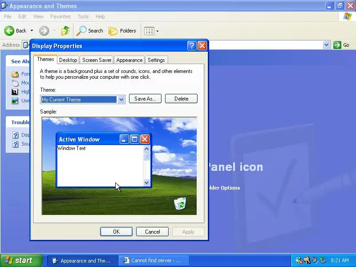
Task: Switch to Cannot find server taskbar window
Action: pos(154,261)
